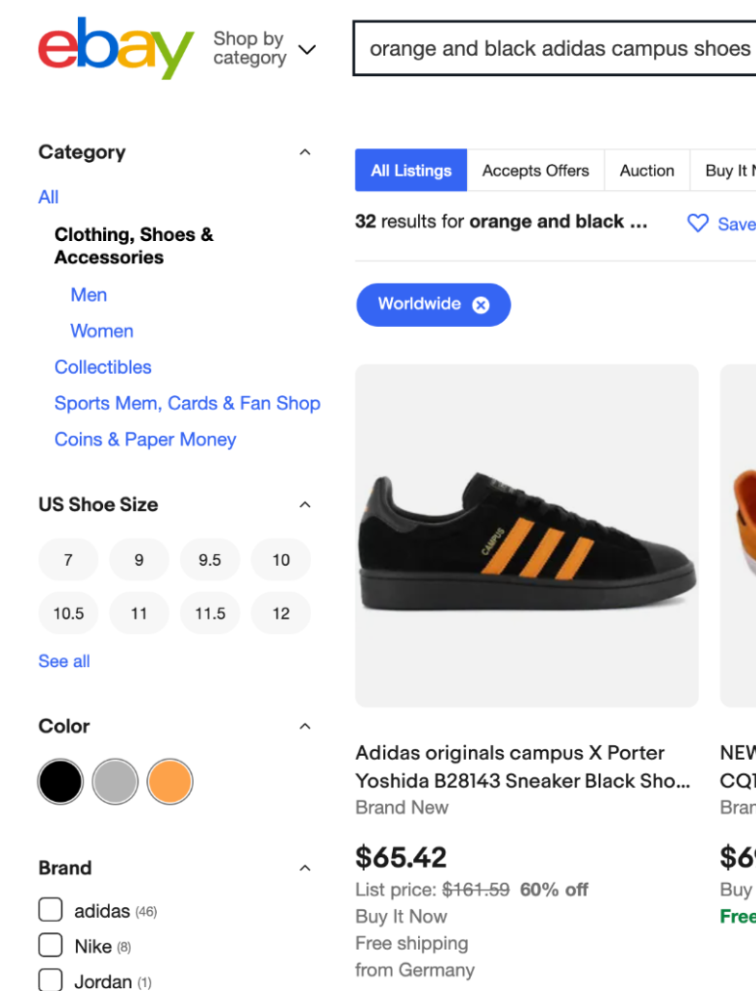756x991 pixels.
Task: Remove the Worldwide filter with its X icon
Action: click(x=481, y=305)
